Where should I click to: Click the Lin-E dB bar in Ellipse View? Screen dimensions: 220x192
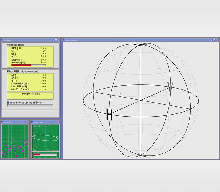pos(37,155)
